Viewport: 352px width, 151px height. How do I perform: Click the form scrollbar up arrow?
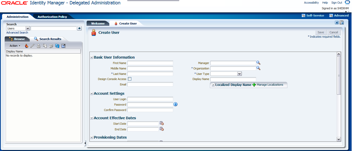coord(339,54)
